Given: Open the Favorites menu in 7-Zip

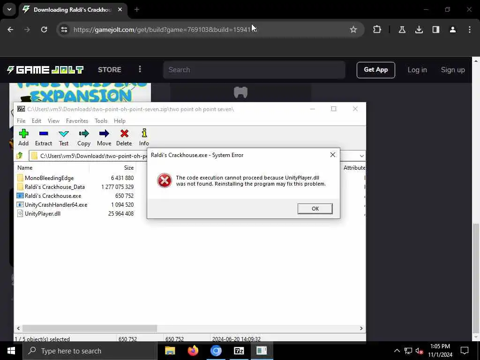Looking at the screenshot, I should [77, 120].
